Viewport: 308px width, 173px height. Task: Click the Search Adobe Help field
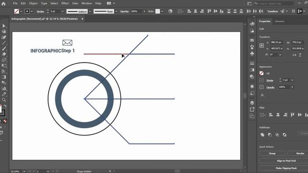tap(274, 3)
